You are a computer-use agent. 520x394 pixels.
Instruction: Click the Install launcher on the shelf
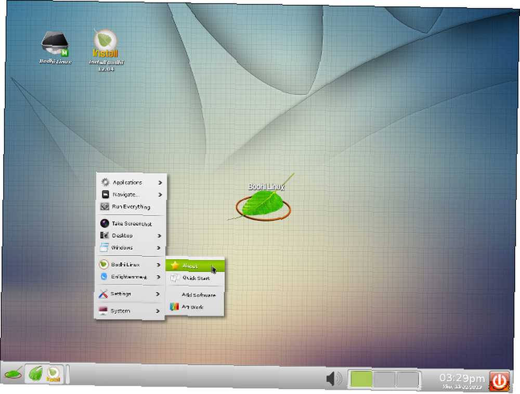click(x=54, y=374)
